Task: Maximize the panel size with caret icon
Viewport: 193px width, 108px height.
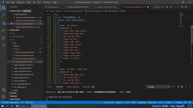Action: click(186, 87)
